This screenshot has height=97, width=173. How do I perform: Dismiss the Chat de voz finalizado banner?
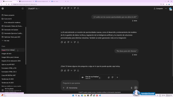[117, 77]
